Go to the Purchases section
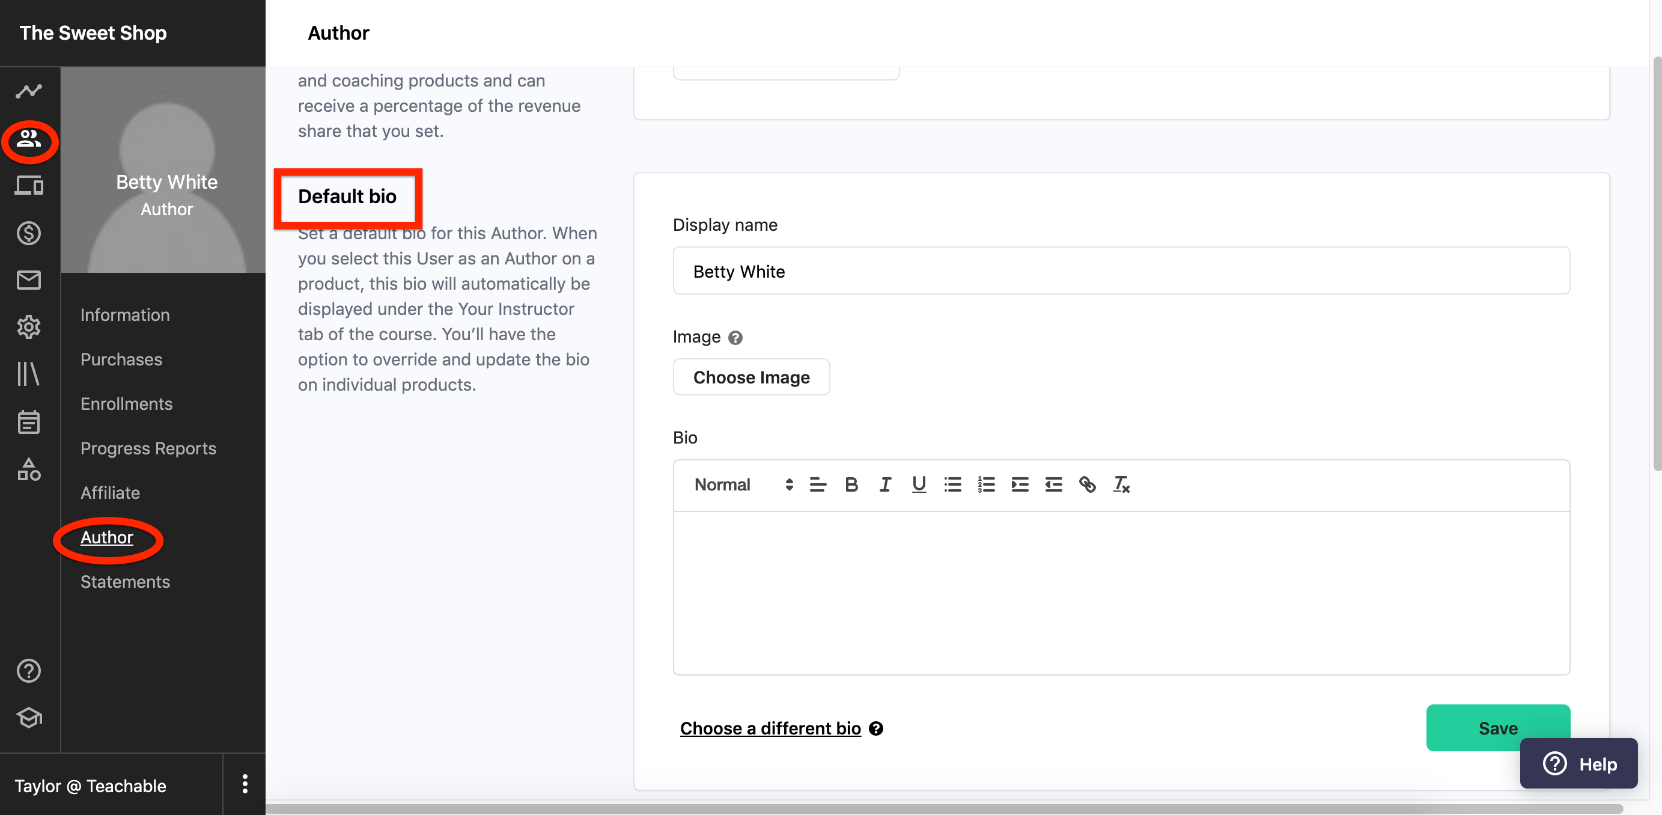1662x815 pixels. (121, 359)
